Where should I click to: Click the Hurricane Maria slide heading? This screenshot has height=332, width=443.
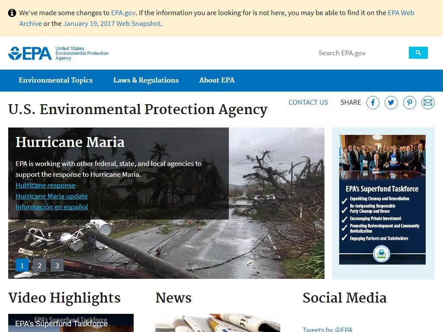coord(70,142)
